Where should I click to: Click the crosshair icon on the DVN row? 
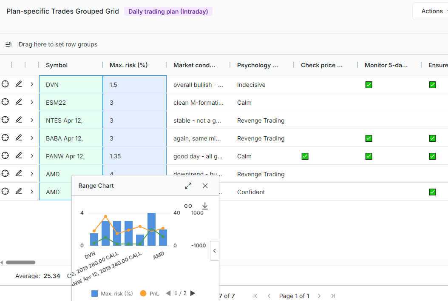click(x=5, y=84)
